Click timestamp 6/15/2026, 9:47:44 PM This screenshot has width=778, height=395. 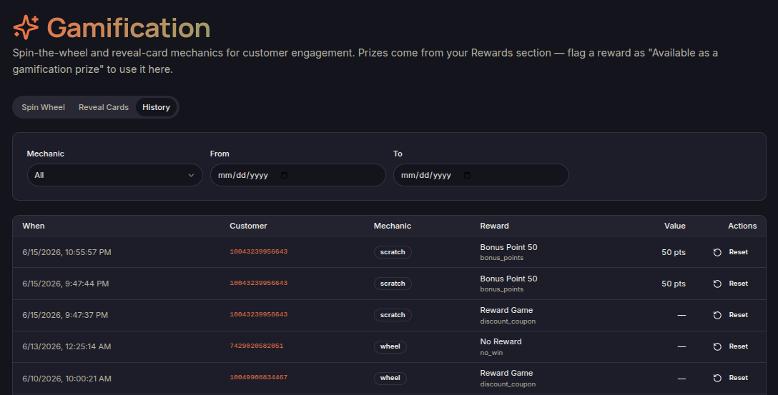pyautogui.click(x=66, y=284)
